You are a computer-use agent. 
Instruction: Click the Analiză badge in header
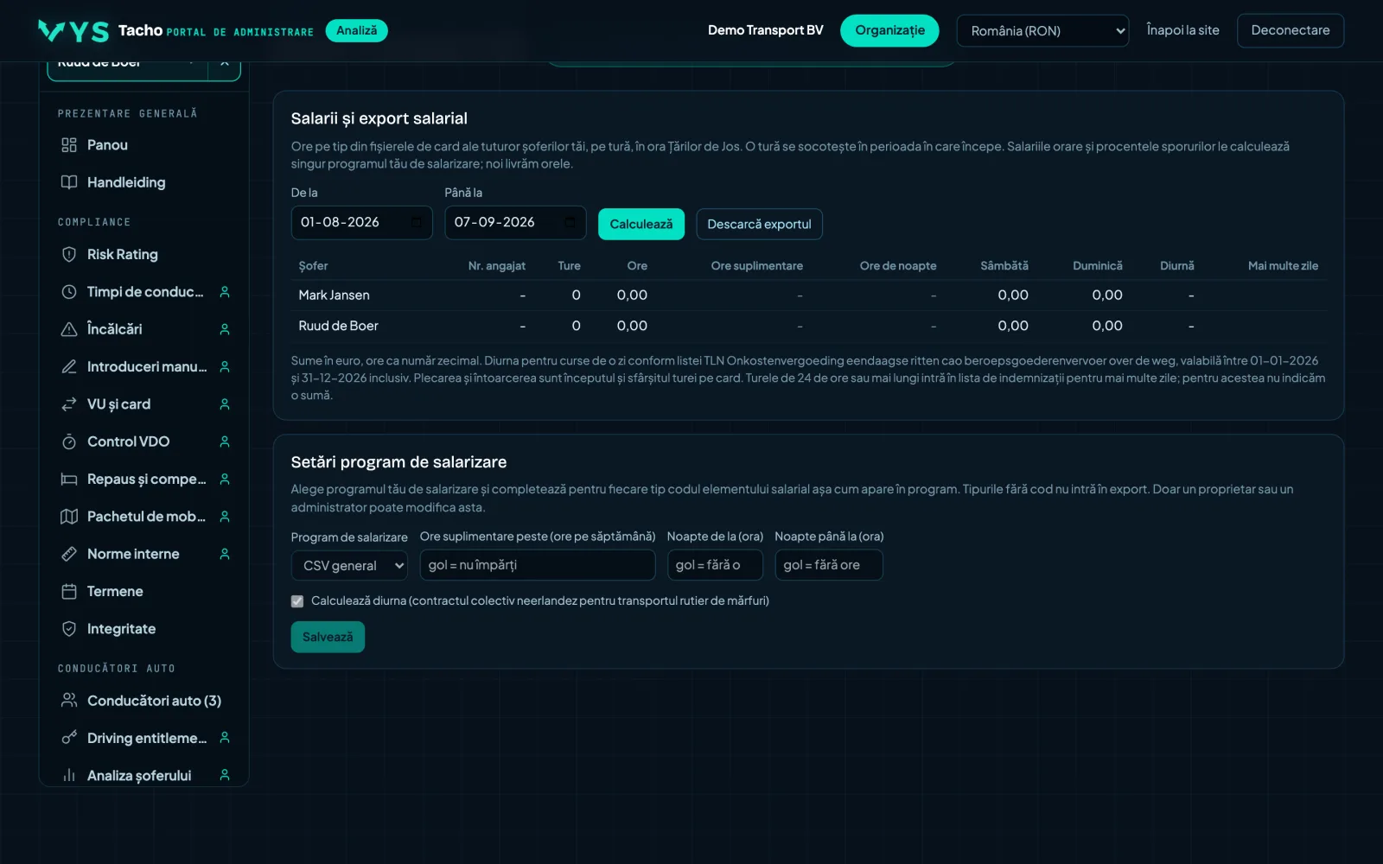pos(356,30)
